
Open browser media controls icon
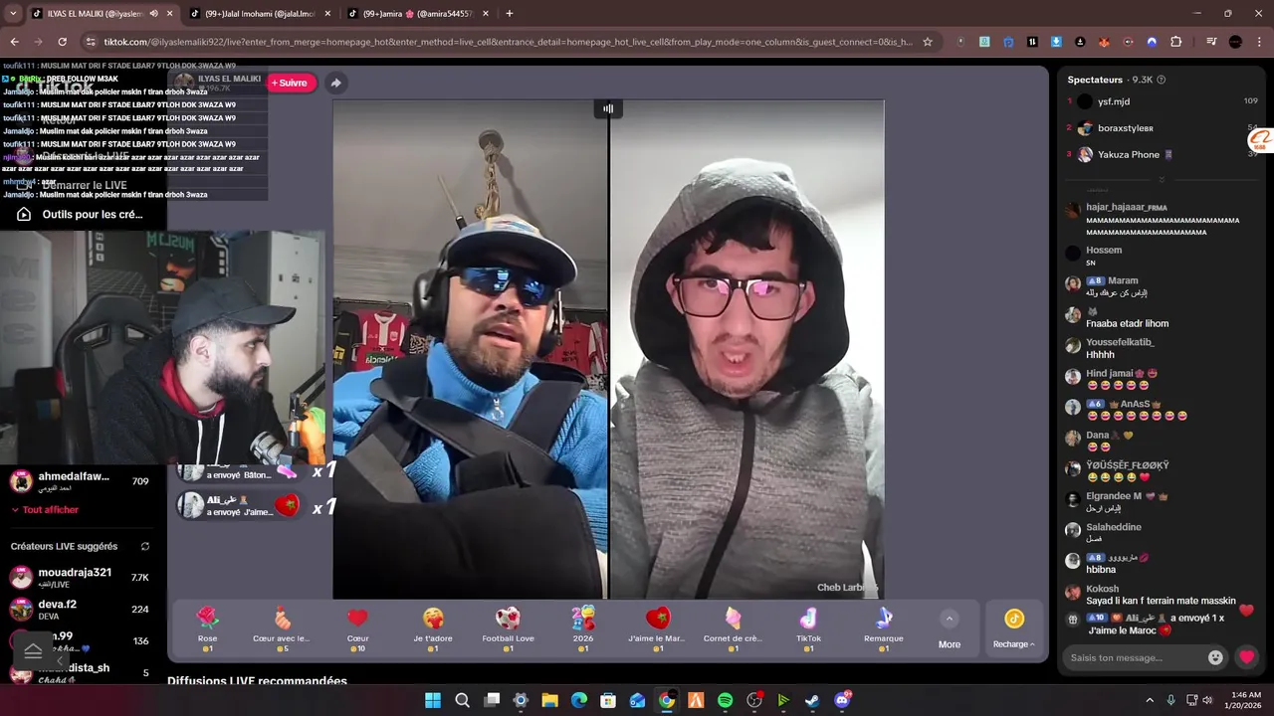coord(1211,42)
